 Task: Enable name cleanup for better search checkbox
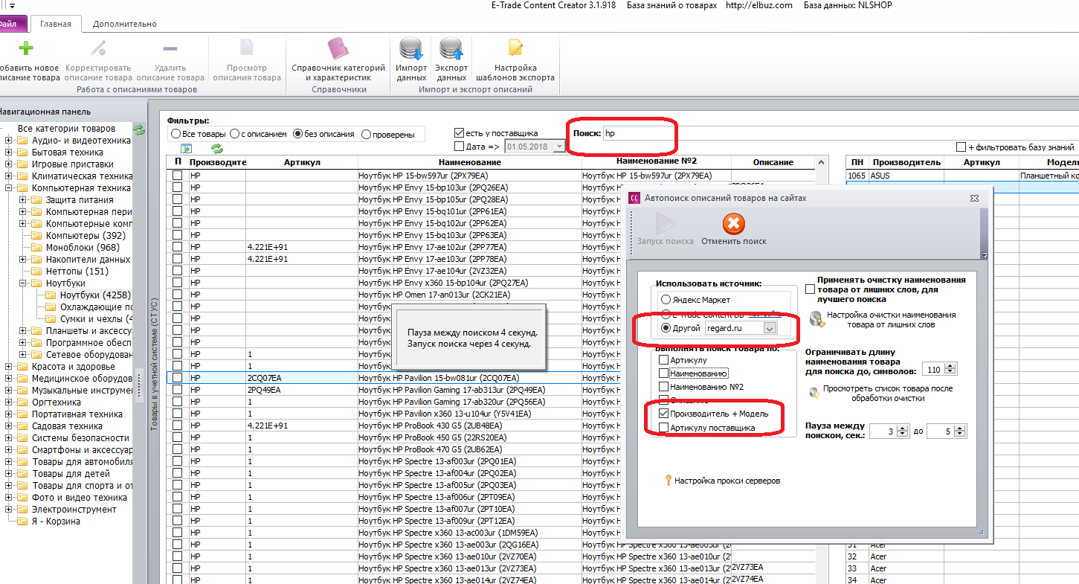coord(810,289)
